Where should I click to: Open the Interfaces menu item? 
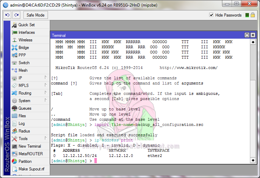[30, 32]
